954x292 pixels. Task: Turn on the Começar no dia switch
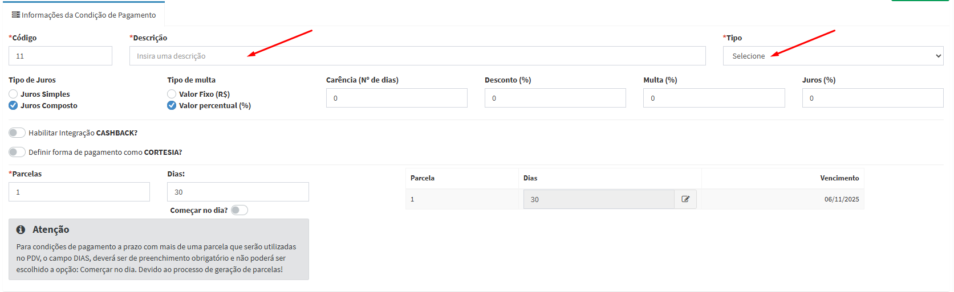(239, 210)
